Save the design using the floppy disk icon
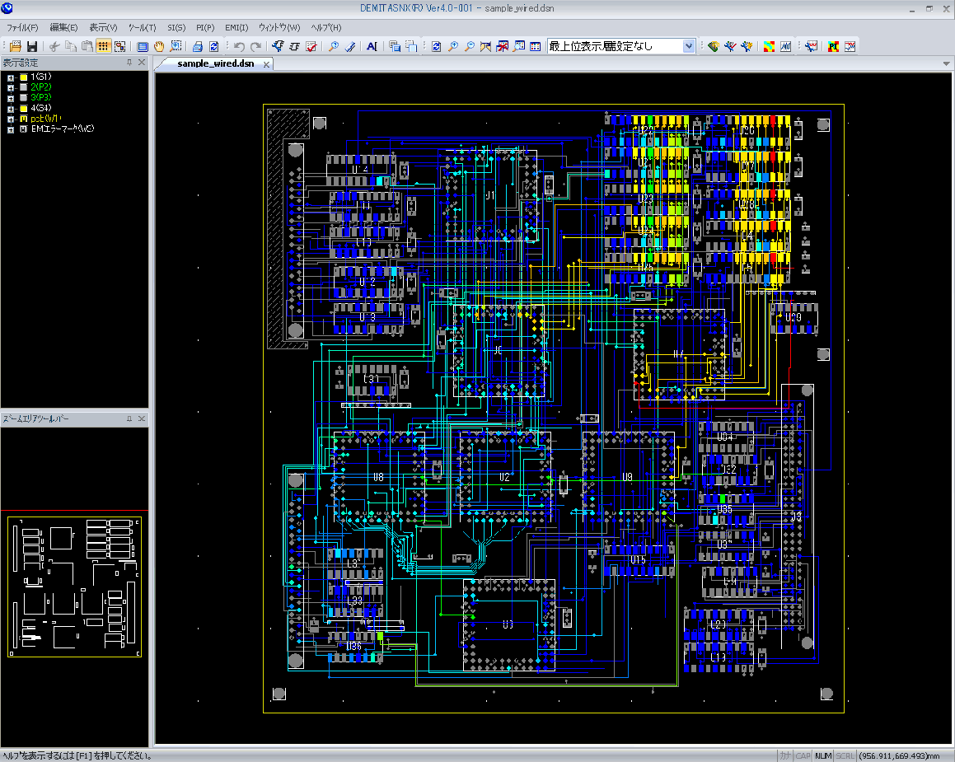 coord(32,46)
